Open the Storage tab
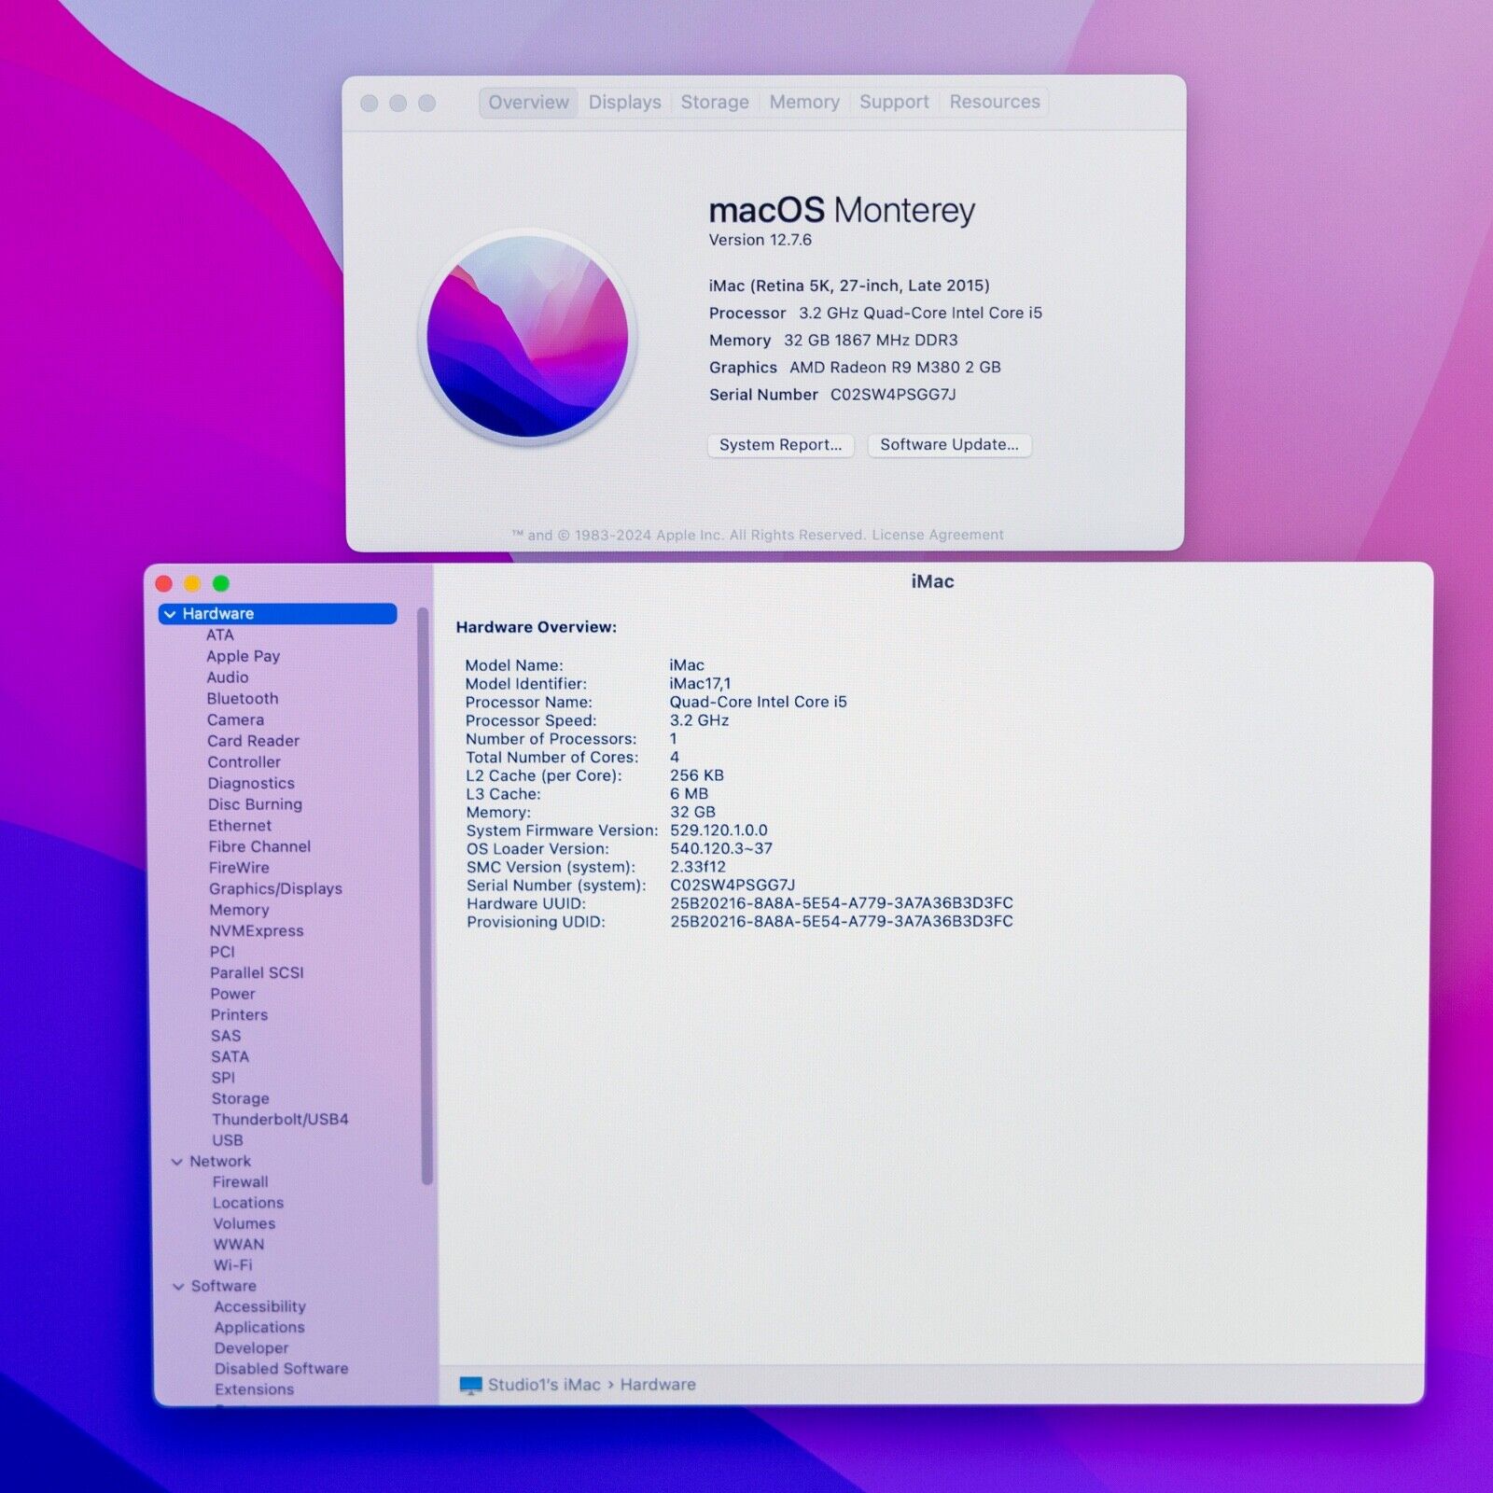This screenshot has height=1493, width=1493. [715, 103]
